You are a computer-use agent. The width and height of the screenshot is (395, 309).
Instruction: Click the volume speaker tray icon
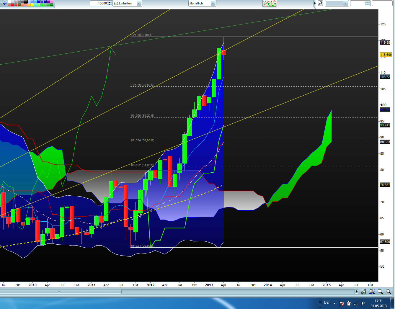(363, 303)
